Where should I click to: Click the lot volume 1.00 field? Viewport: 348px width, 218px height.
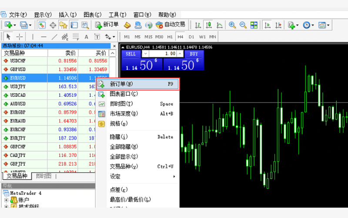[163, 54]
